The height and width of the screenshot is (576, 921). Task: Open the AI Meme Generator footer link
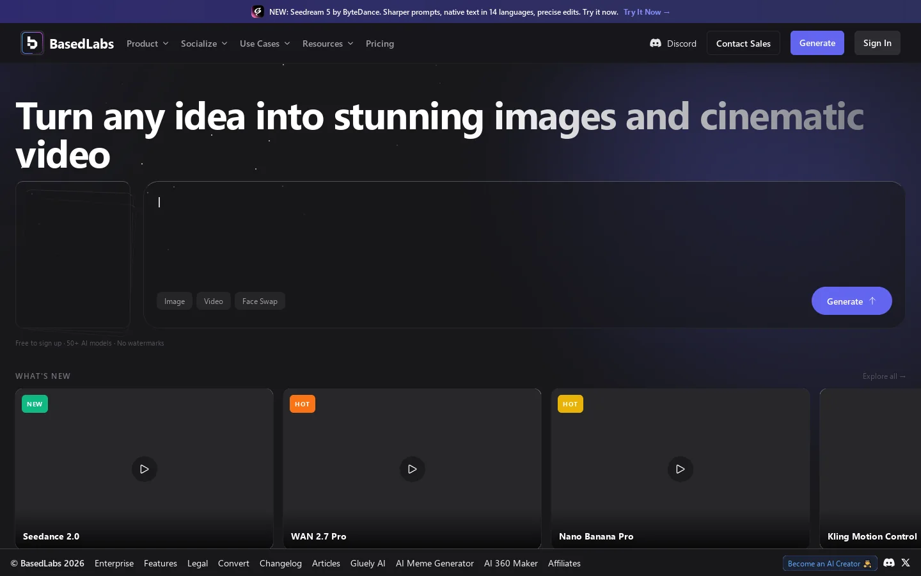[435, 563]
